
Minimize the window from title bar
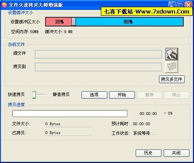click(172, 5)
